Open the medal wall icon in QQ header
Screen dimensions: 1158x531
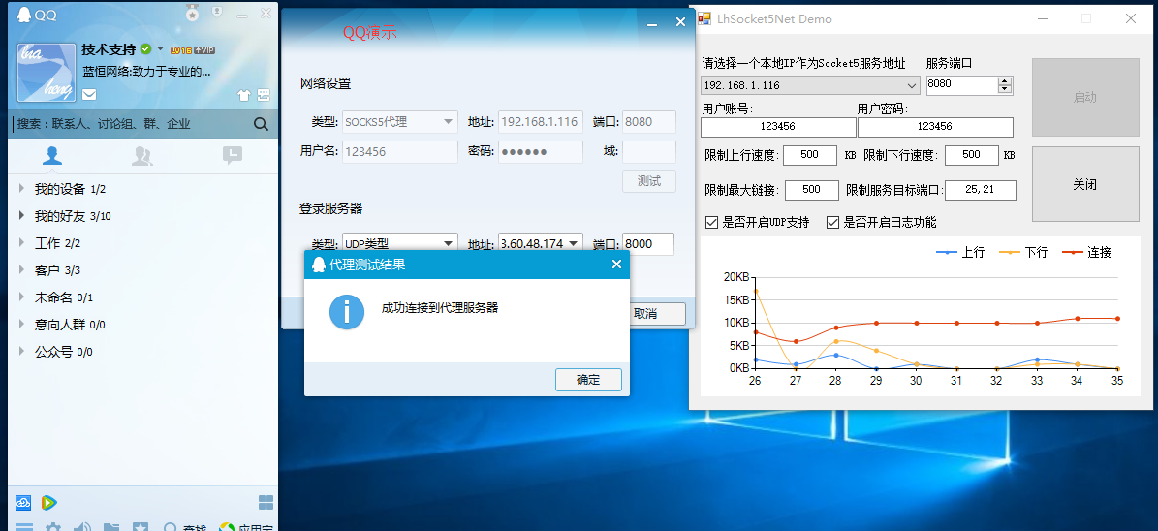click(x=192, y=14)
